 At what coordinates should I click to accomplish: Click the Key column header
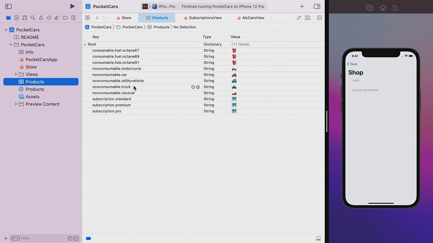tap(96, 37)
